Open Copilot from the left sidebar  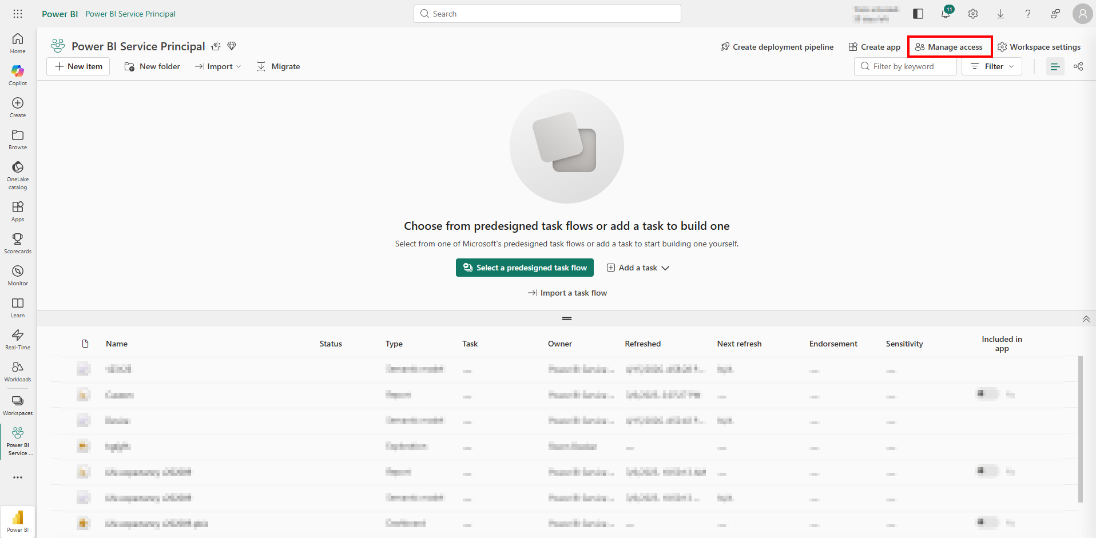click(x=18, y=75)
